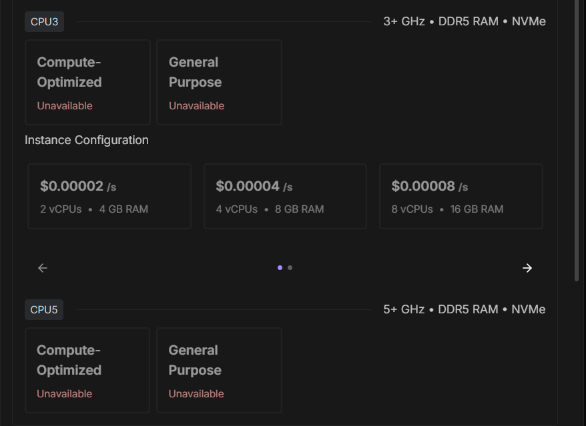The image size is (586, 426).
Task: Pick the $0.00004/s 4 vCPUs instance
Action: (285, 197)
